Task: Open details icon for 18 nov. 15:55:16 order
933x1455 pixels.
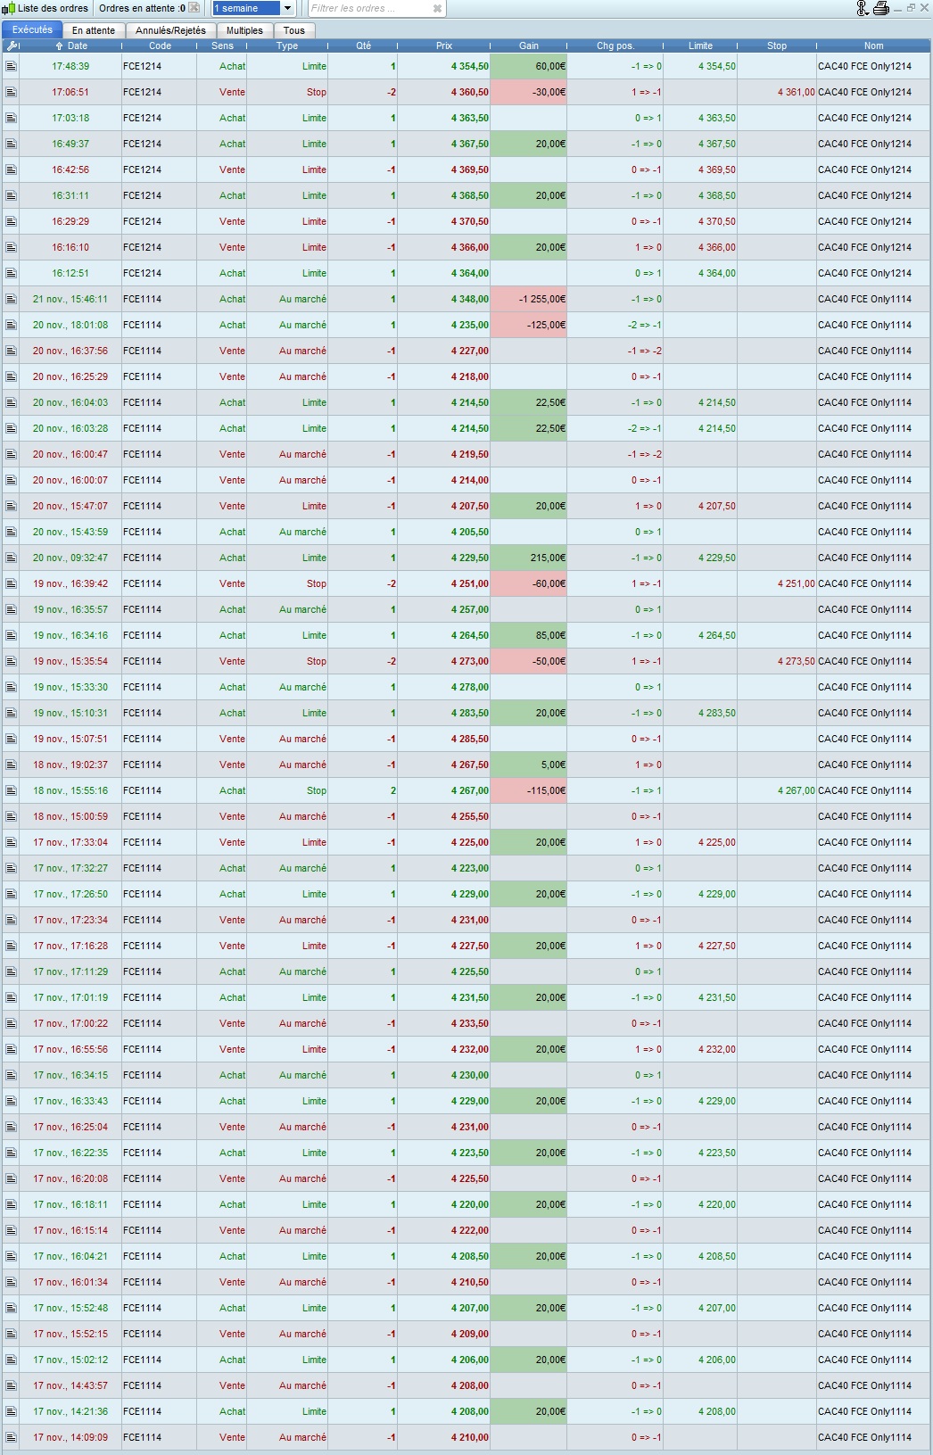Action: pos(11,790)
